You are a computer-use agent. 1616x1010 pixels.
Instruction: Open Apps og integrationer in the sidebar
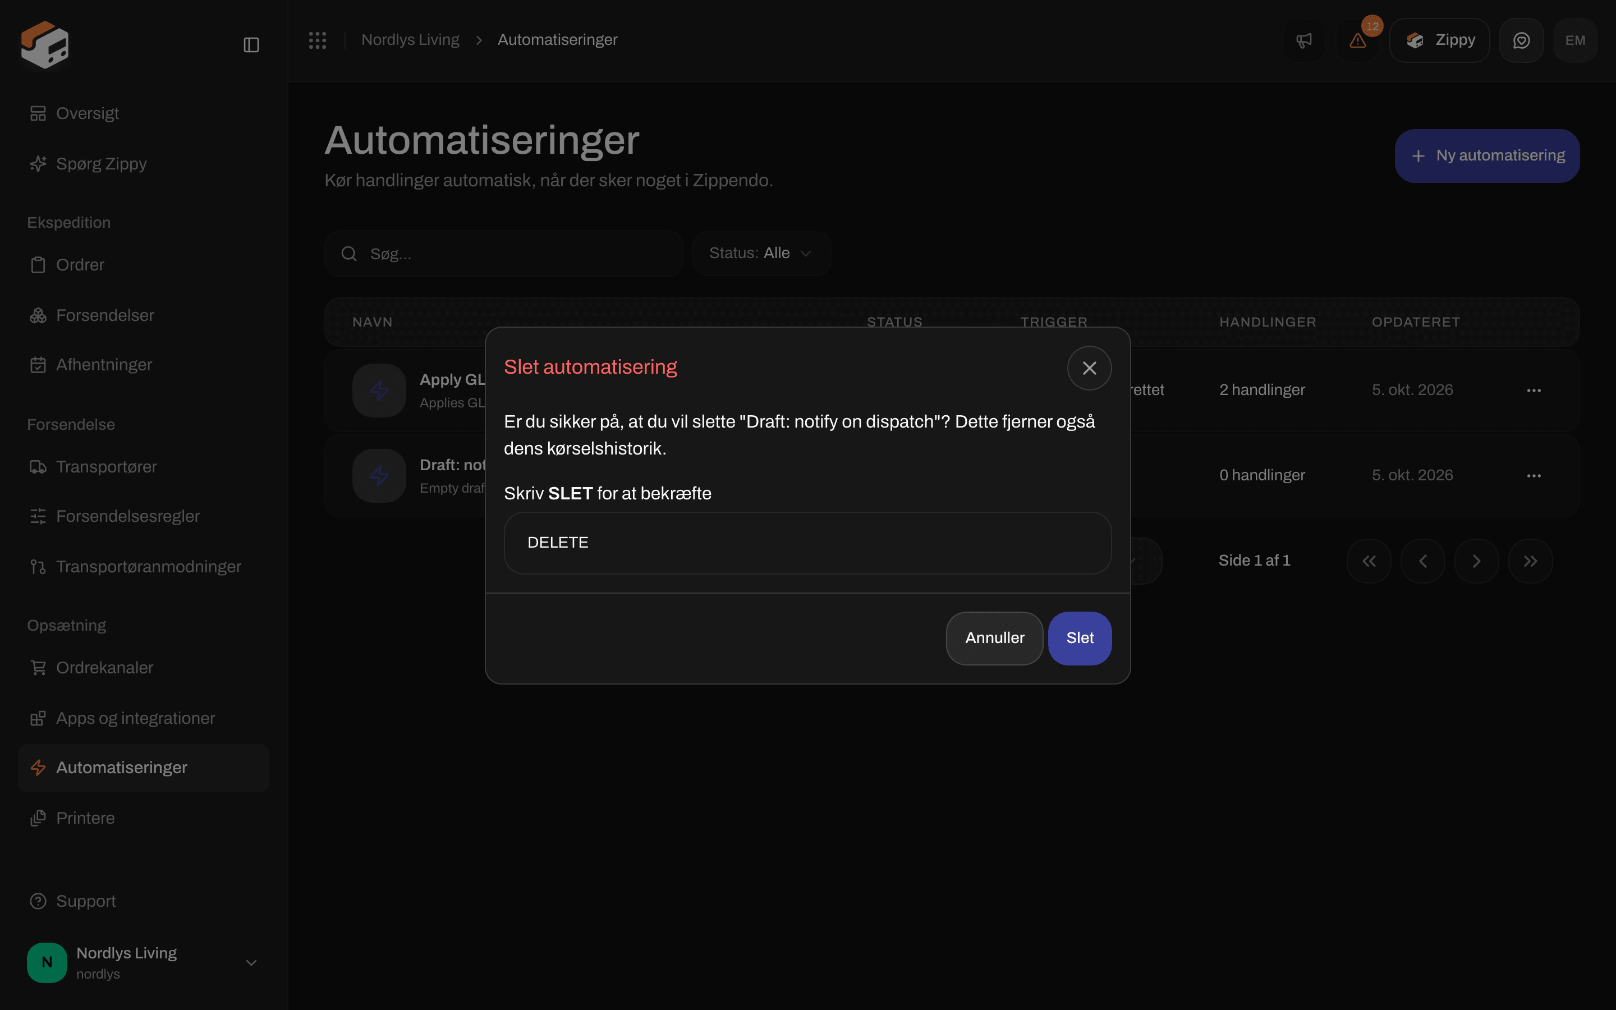[143, 718]
